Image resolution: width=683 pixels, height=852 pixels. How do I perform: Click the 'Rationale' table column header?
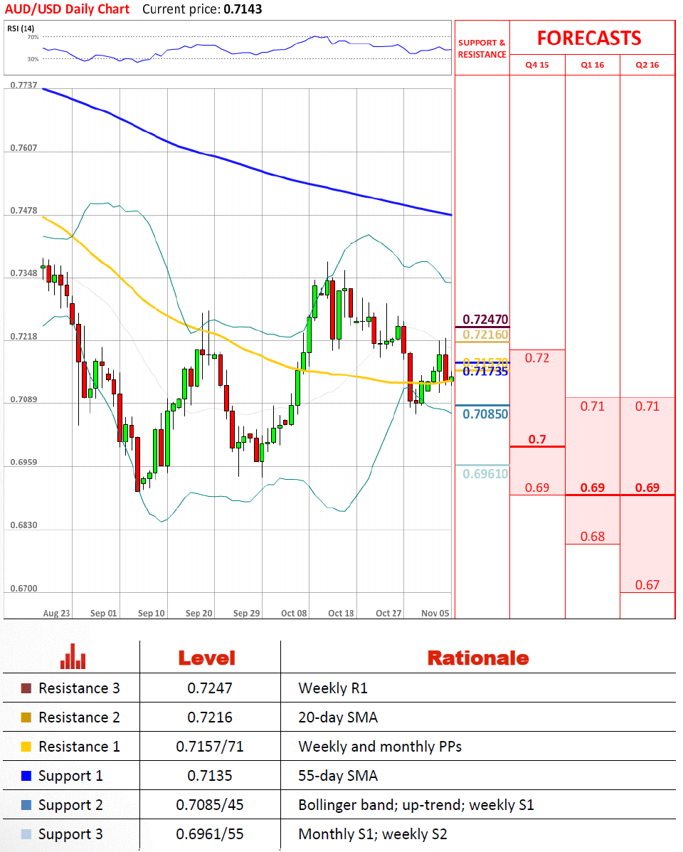click(x=478, y=658)
